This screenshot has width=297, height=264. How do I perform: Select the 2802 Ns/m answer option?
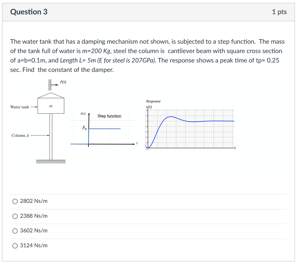15,201
